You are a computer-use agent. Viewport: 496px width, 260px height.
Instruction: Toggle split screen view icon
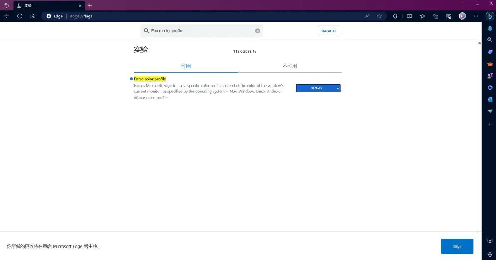409,16
